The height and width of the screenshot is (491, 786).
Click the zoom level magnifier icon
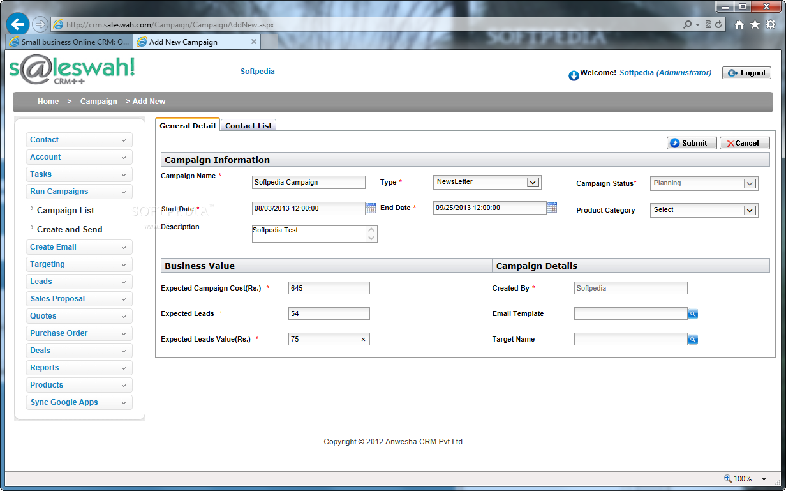pos(728,478)
